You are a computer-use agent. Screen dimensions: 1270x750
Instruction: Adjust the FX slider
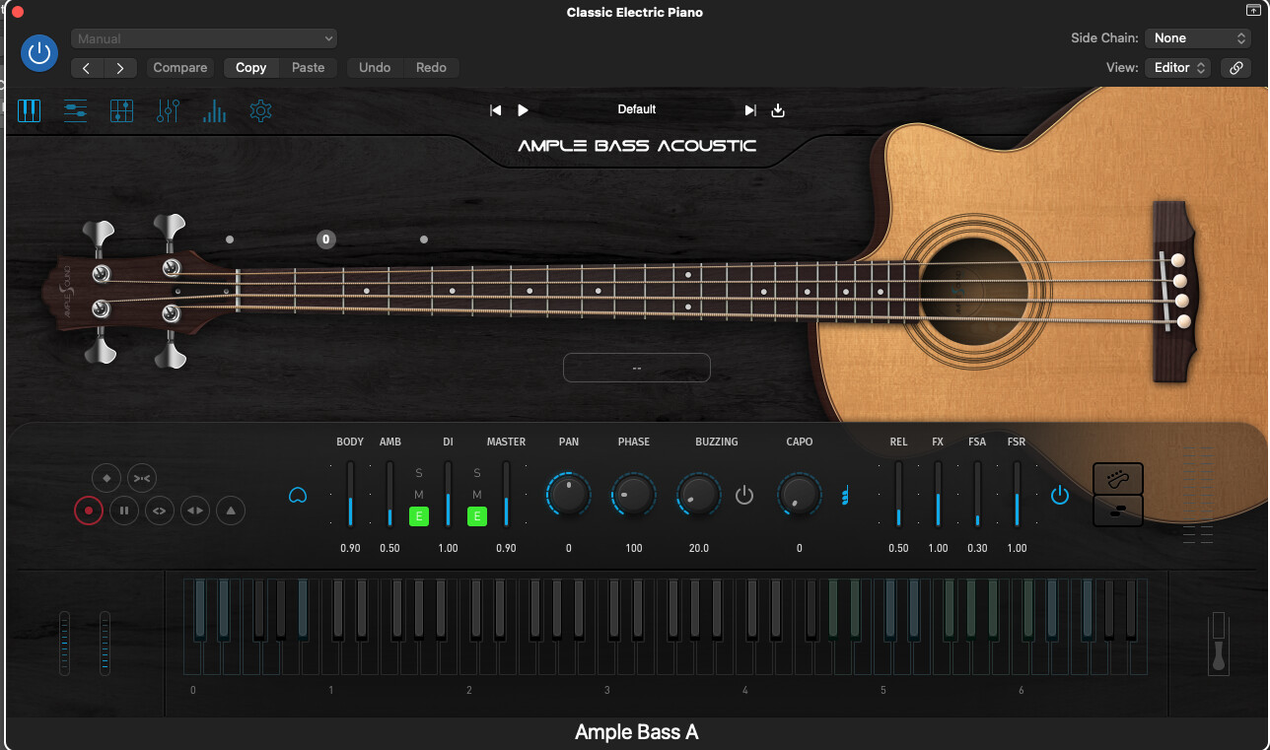click(x=938, y=494)
